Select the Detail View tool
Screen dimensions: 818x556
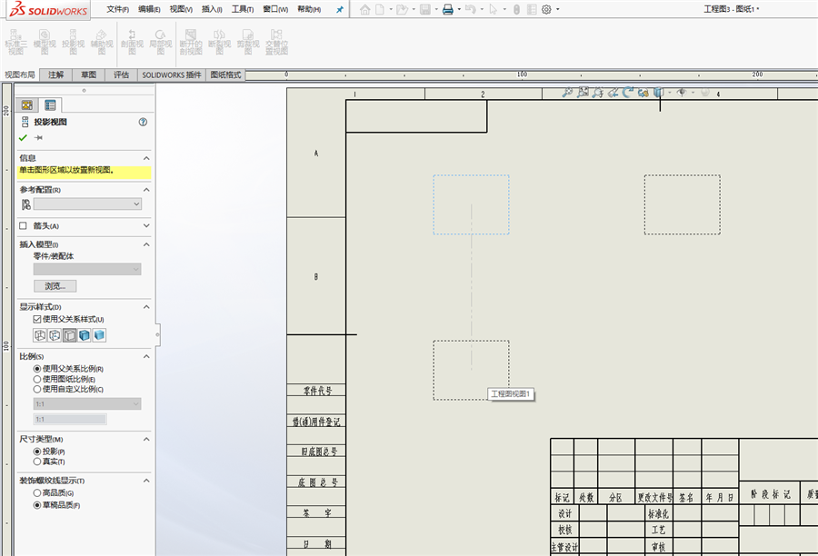(161, 42)
